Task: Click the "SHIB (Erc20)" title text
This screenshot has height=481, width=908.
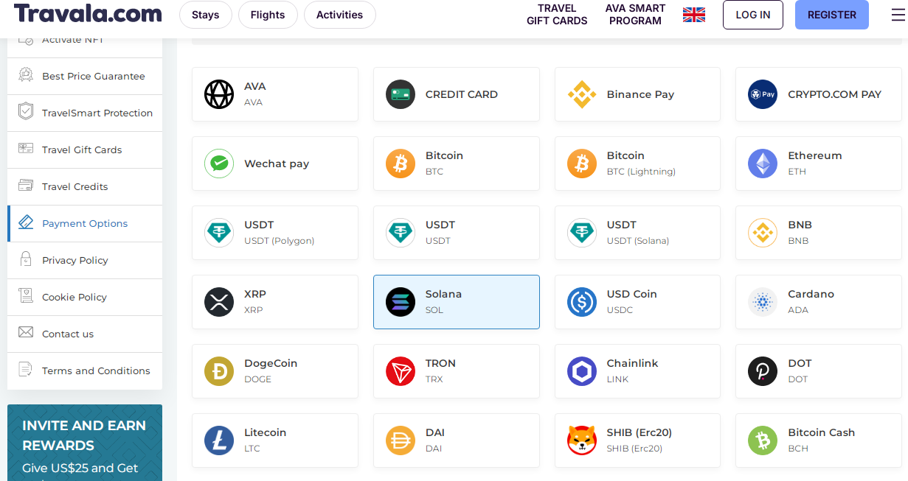Action: pos(640,432)
